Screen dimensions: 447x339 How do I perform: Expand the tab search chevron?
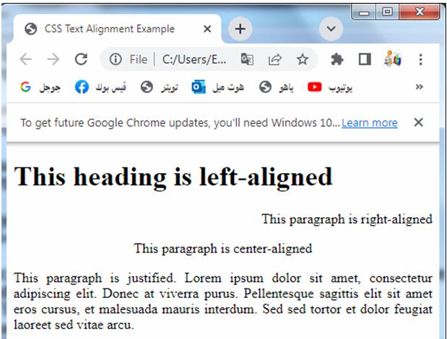pyautogui.click(x=331, y=29)
